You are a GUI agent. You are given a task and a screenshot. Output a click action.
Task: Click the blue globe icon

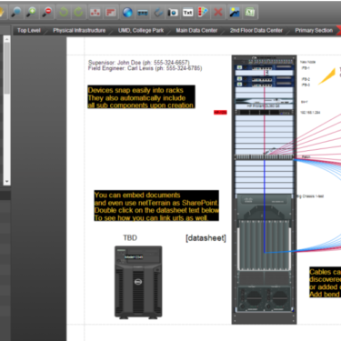[127, 12]
